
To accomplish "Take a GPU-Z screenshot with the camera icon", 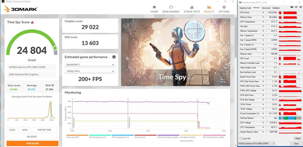I will point(292,7).
